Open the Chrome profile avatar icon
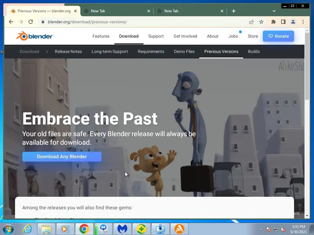The image size is (314, 235). point(293,22)
